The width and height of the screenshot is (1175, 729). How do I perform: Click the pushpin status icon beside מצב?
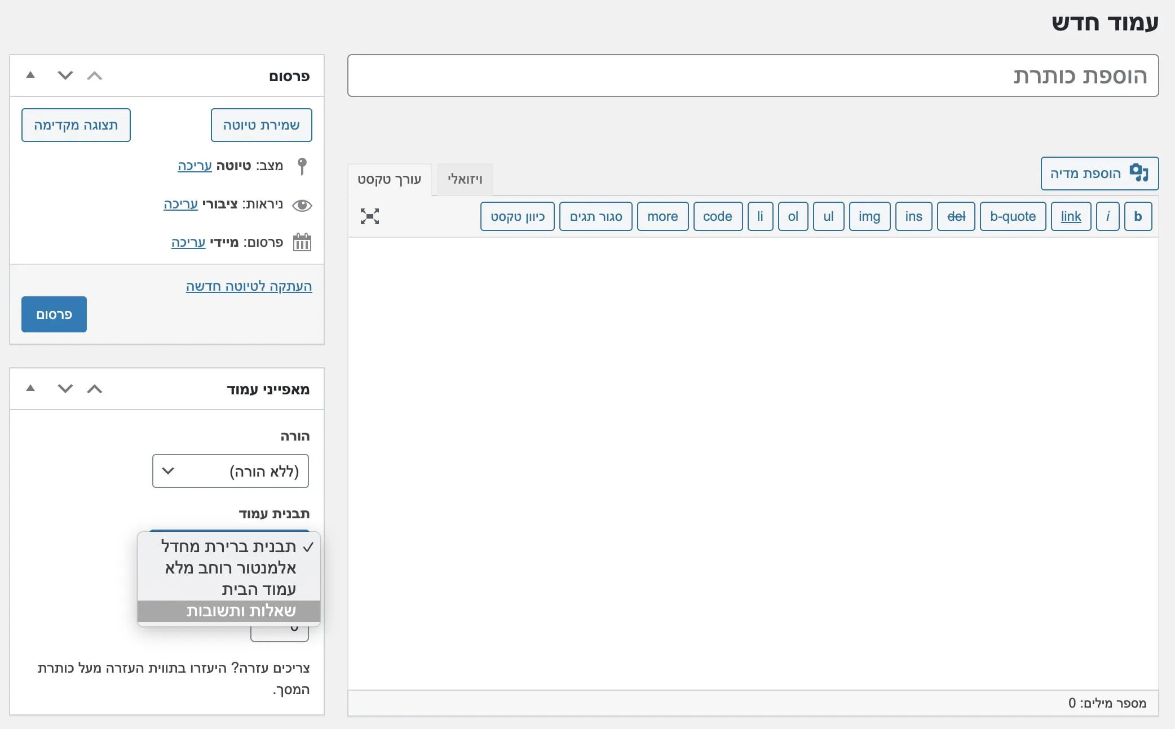click(302, 166)
